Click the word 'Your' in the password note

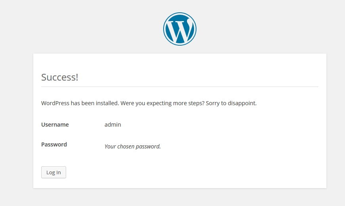point(110,146)
